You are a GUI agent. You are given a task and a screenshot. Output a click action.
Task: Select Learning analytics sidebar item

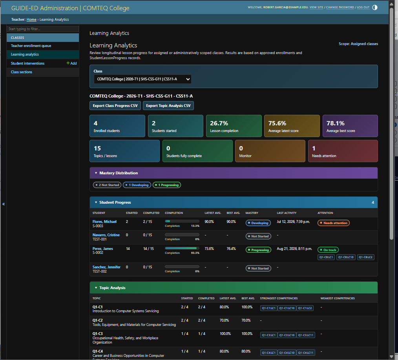pos(25,54)
